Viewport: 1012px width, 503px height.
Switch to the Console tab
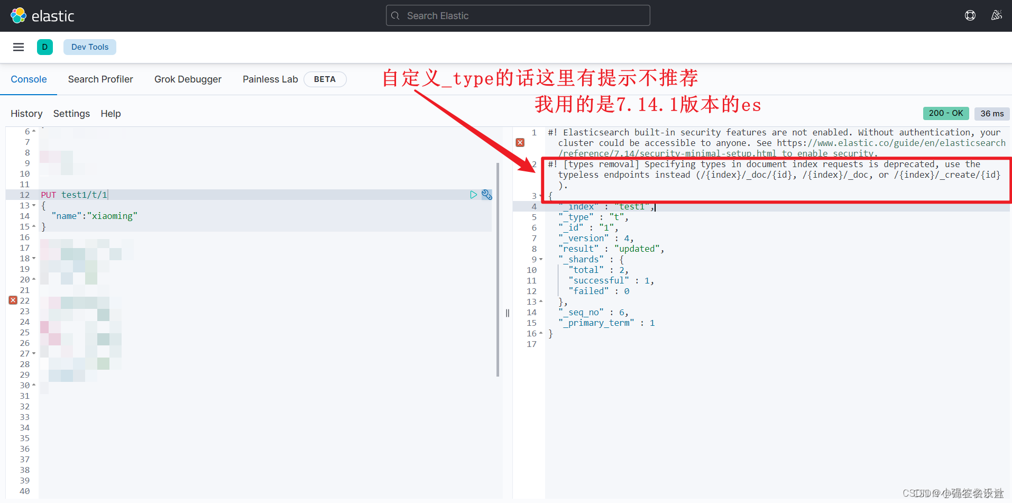click(x=29, y=79)
